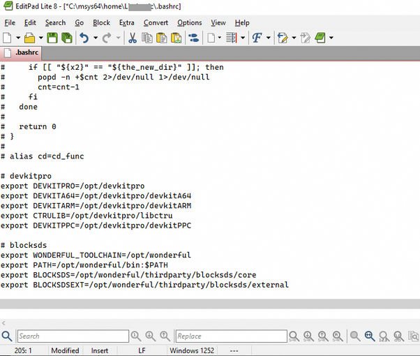Click the Modified status indicator
Image resolution: width=420 pixels, height=356 pixels.
65,350
